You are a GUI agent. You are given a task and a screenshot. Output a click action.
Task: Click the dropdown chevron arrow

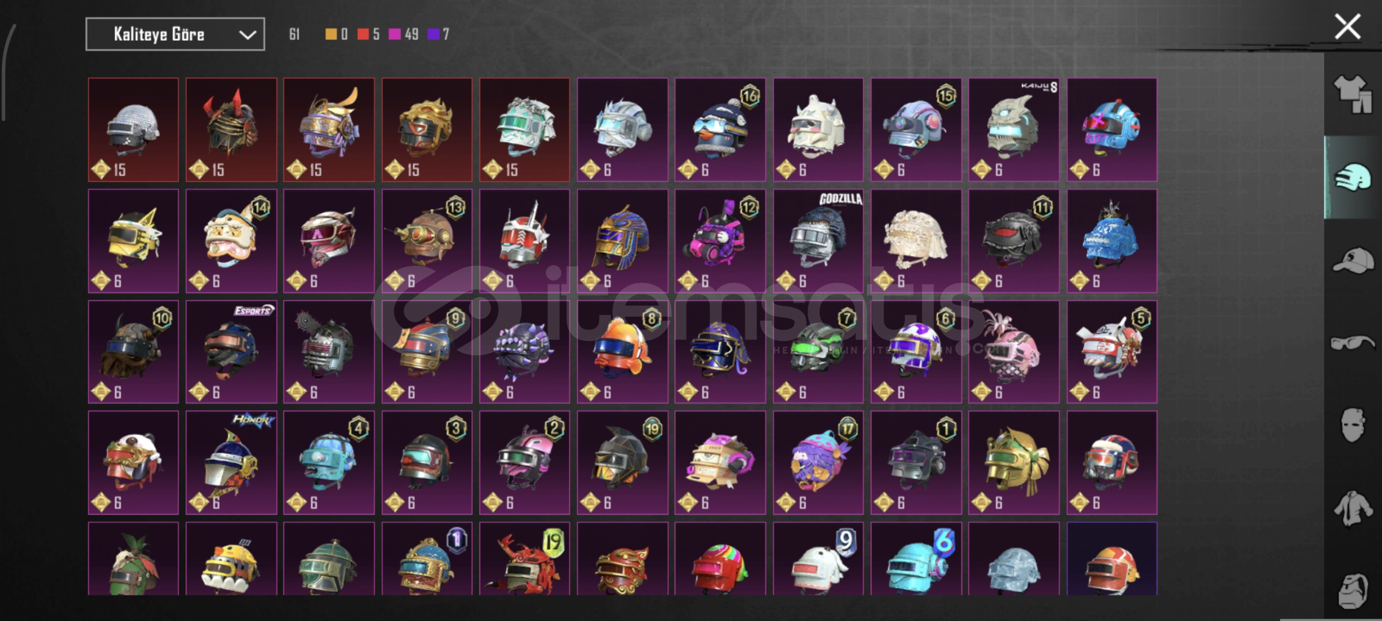pos(248,35)
